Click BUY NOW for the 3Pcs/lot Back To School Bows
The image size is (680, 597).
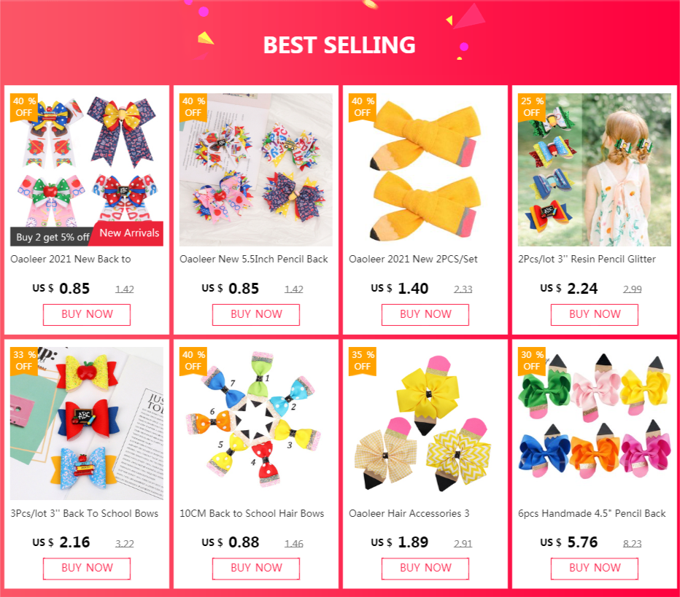(87, 569)
